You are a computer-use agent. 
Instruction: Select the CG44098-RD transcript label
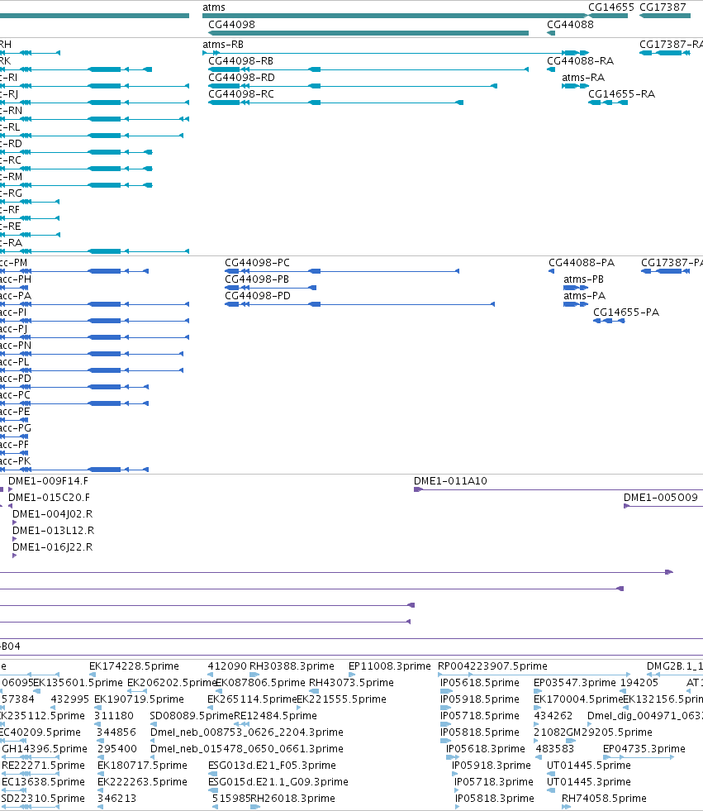(241, 78)
